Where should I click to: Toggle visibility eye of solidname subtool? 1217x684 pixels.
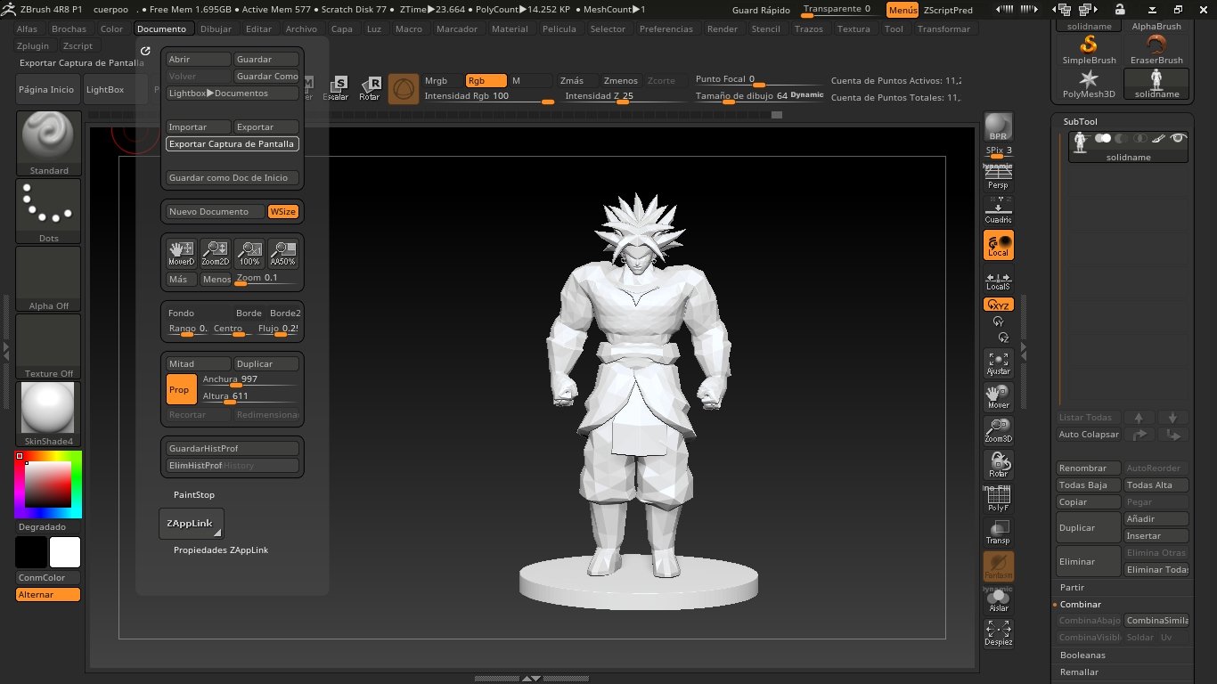pyautogui.click(x=1178, y=138)
